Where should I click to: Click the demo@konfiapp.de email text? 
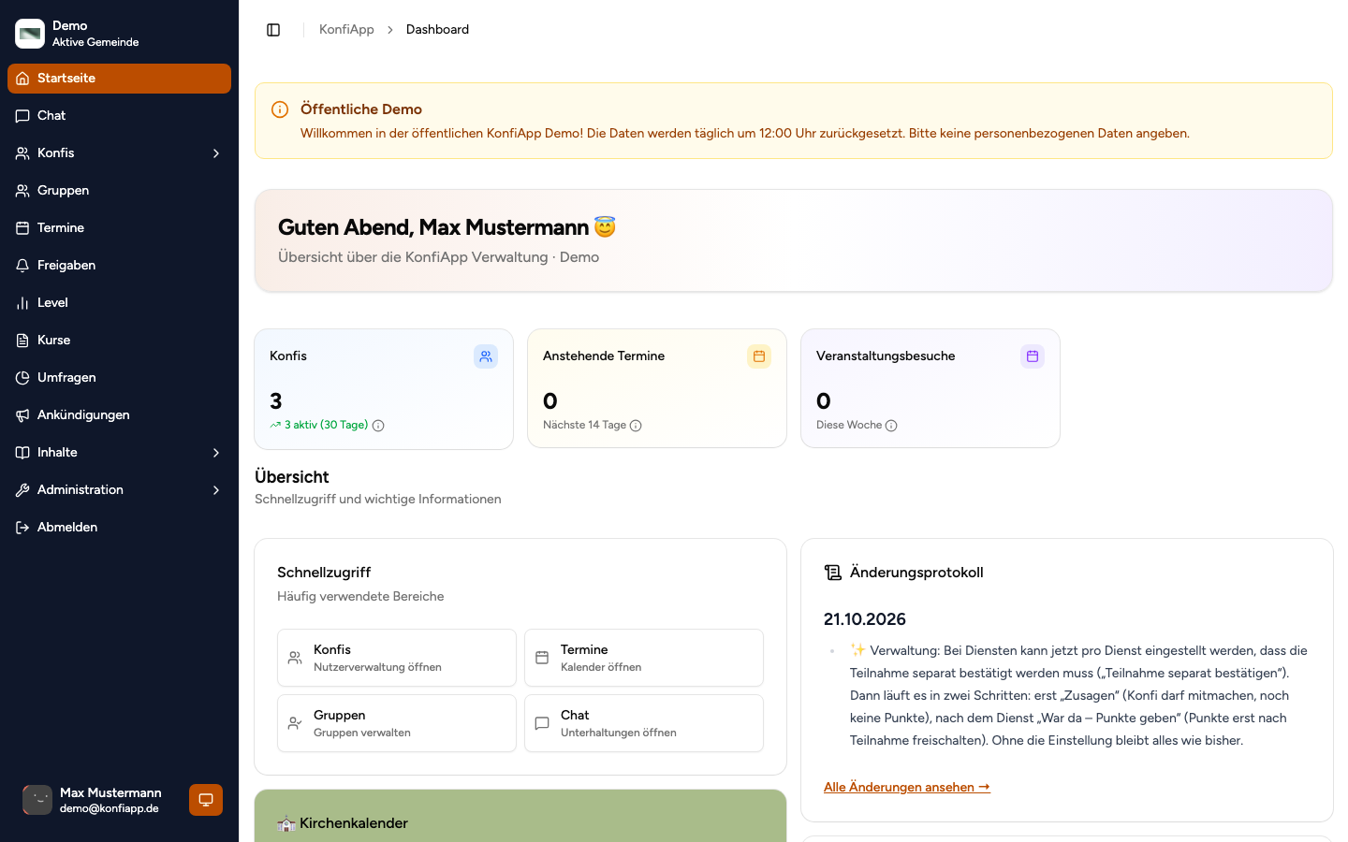coord(110,809)
